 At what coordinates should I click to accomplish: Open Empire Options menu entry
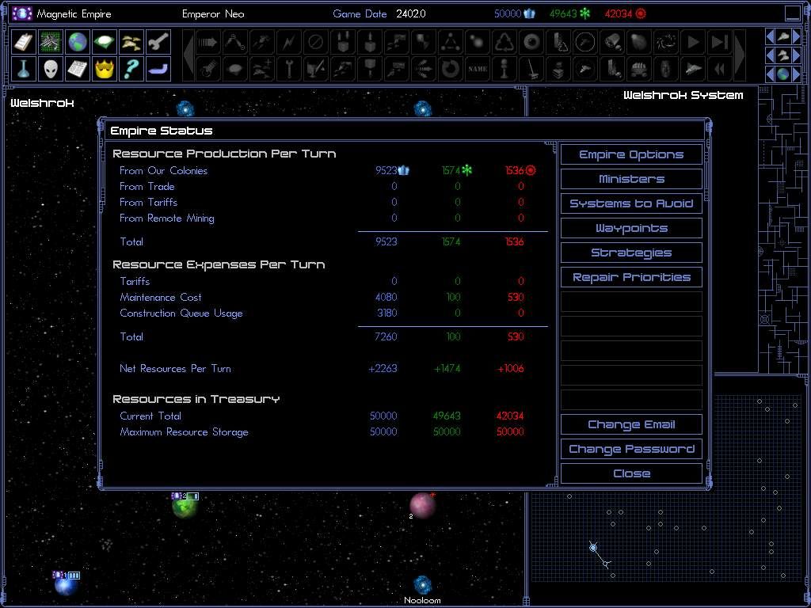(631, 154)
